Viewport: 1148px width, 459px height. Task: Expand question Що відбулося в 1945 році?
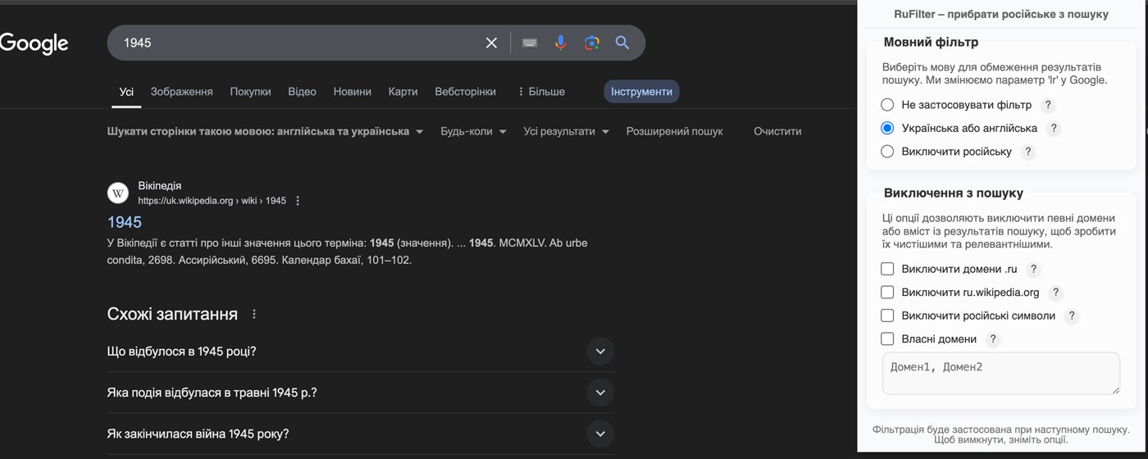(361, 352)
